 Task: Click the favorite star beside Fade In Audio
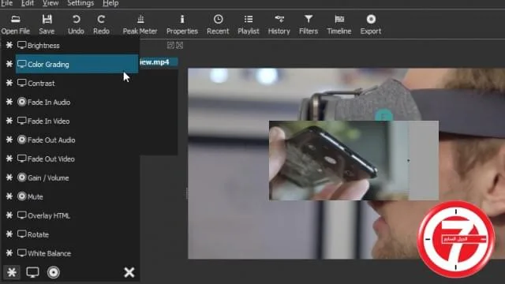coord(9,102)
